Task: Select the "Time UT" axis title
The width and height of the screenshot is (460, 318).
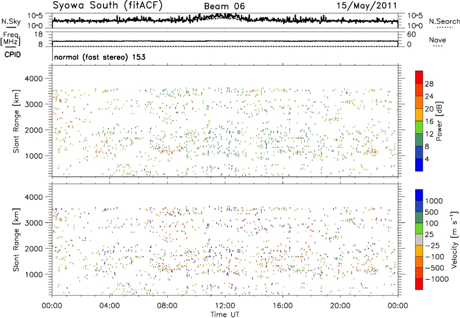Action: coord(225,315)
